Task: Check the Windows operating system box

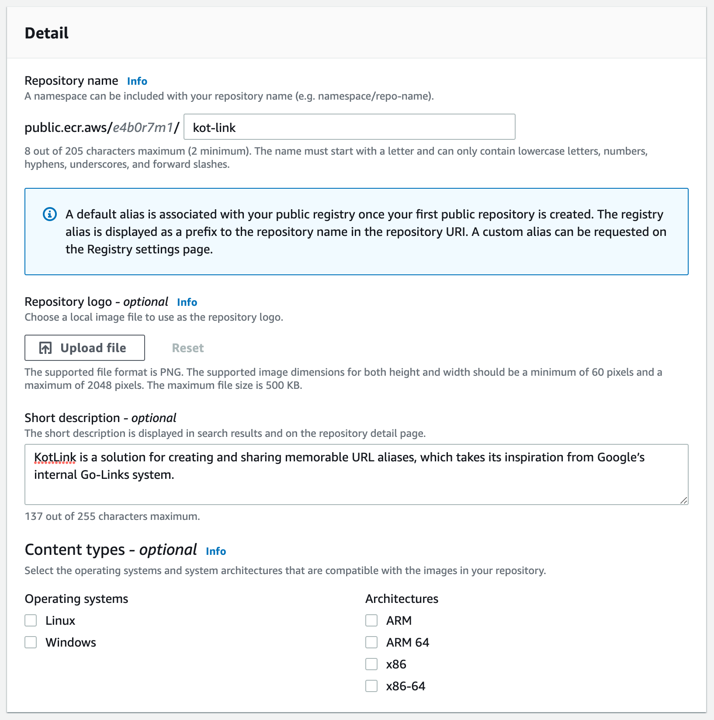Action: coord(31,642)
